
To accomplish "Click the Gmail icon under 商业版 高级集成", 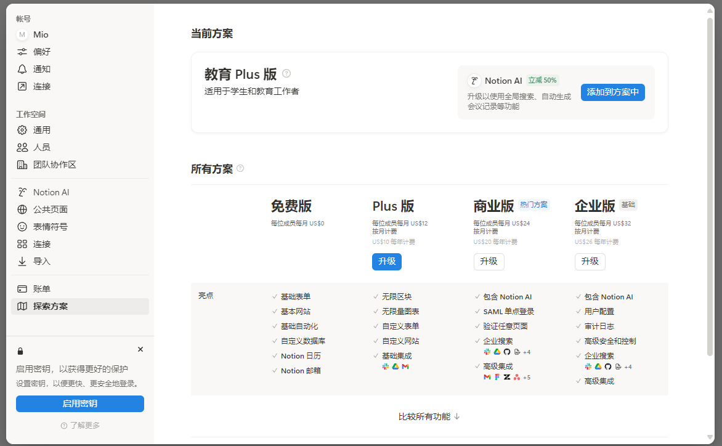I will click(x=487, y=377).
